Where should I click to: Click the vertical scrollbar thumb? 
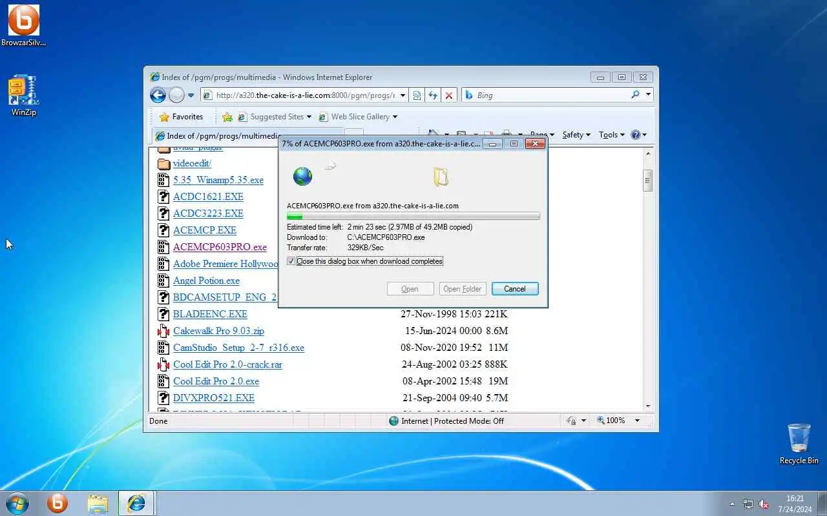pyautogui.click(x=648, y=181)
